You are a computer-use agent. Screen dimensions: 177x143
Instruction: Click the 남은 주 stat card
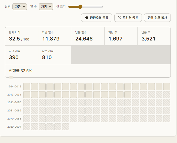point(154,36)
